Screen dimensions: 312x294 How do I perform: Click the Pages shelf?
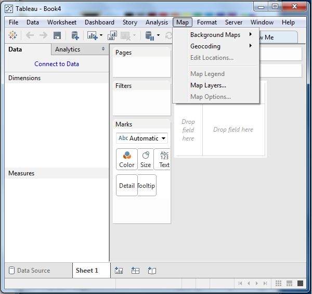click(x=141, y=62)
